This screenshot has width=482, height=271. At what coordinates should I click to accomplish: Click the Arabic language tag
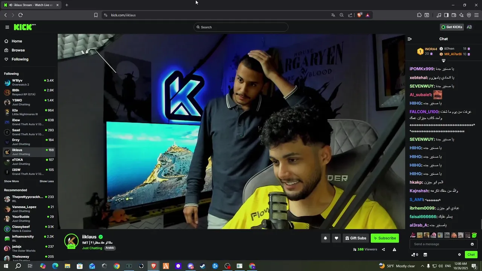pyautogui.click(x=110, y=248)
